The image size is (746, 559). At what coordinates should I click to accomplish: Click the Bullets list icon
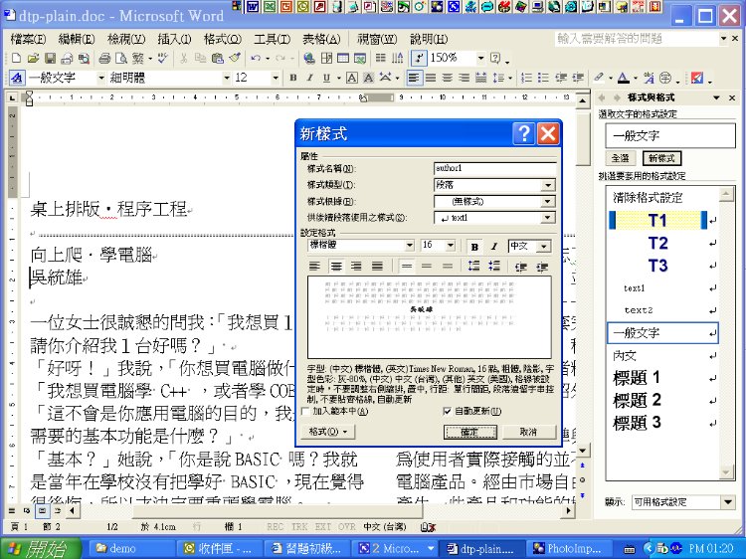[543, 78]
